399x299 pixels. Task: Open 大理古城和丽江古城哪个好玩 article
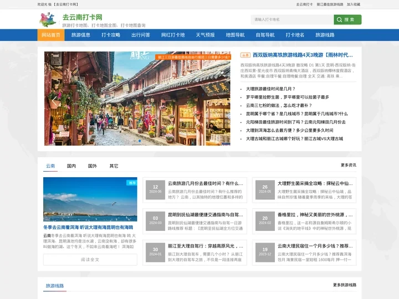[x=294, y=138]
